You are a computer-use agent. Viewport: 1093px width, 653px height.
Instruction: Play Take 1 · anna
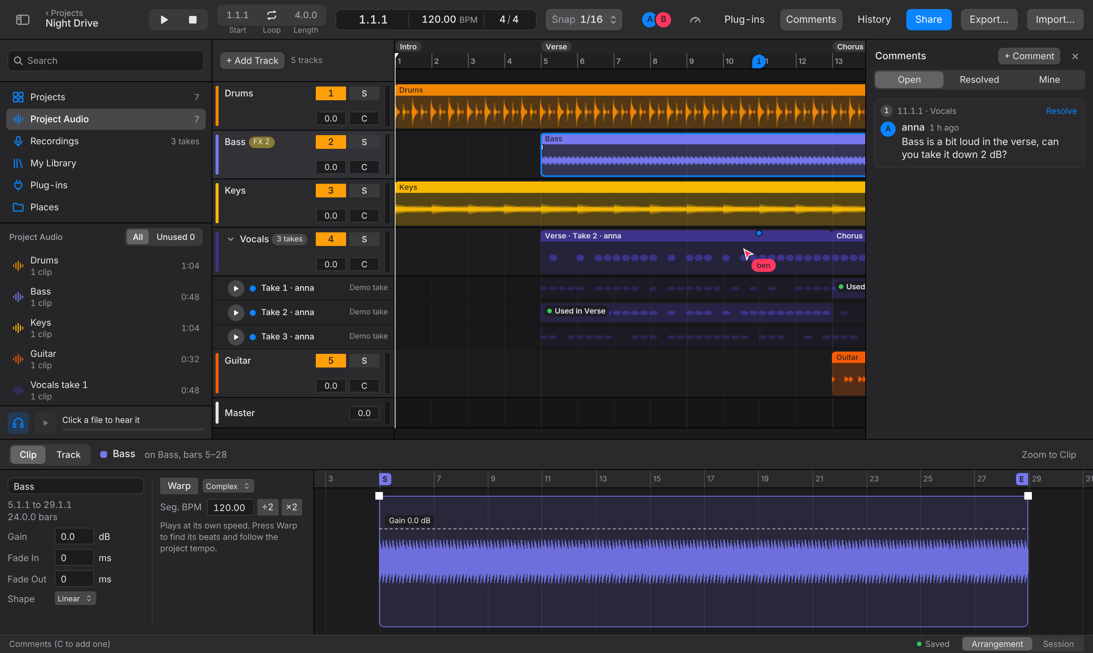(x=236, y=288)
